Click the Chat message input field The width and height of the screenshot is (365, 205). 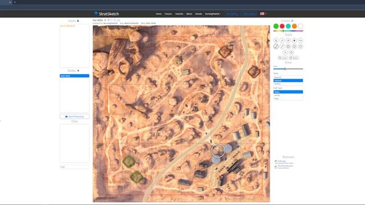coord(75,167)
